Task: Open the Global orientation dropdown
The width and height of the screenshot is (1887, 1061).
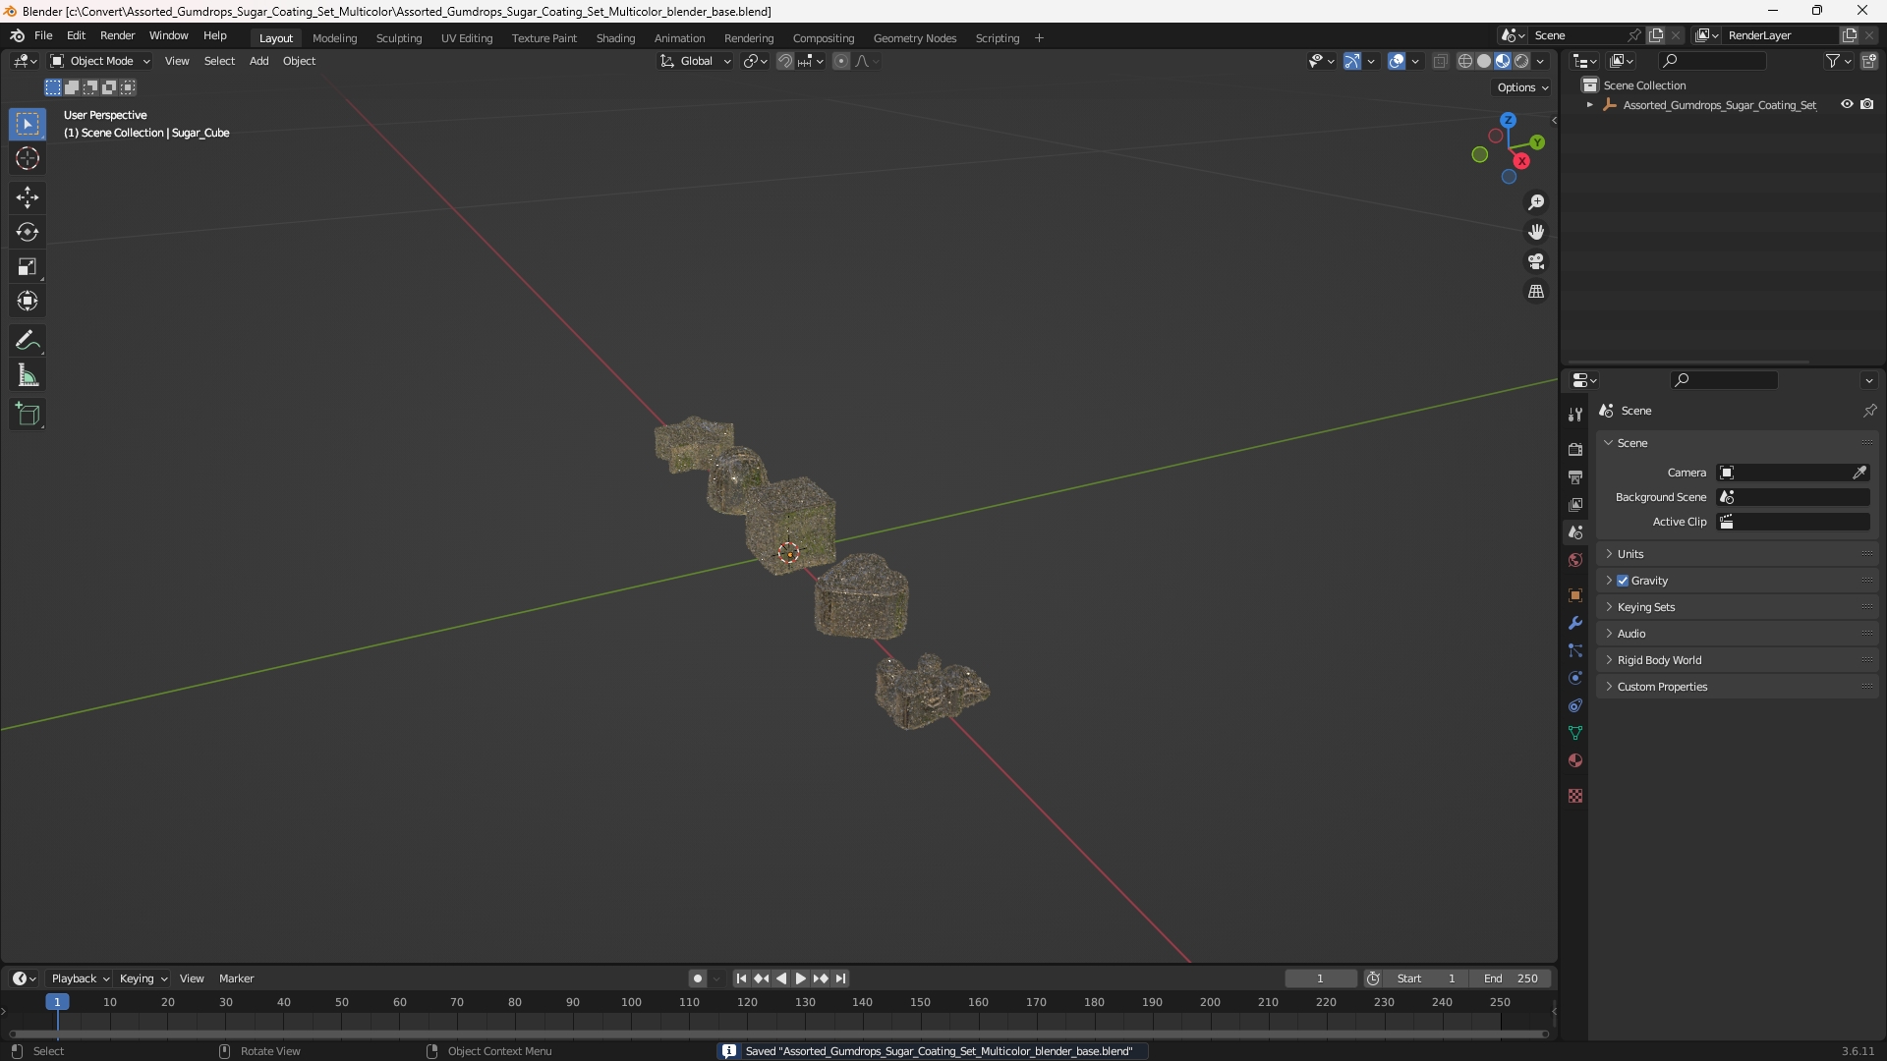Action: [x=696, y=61]
